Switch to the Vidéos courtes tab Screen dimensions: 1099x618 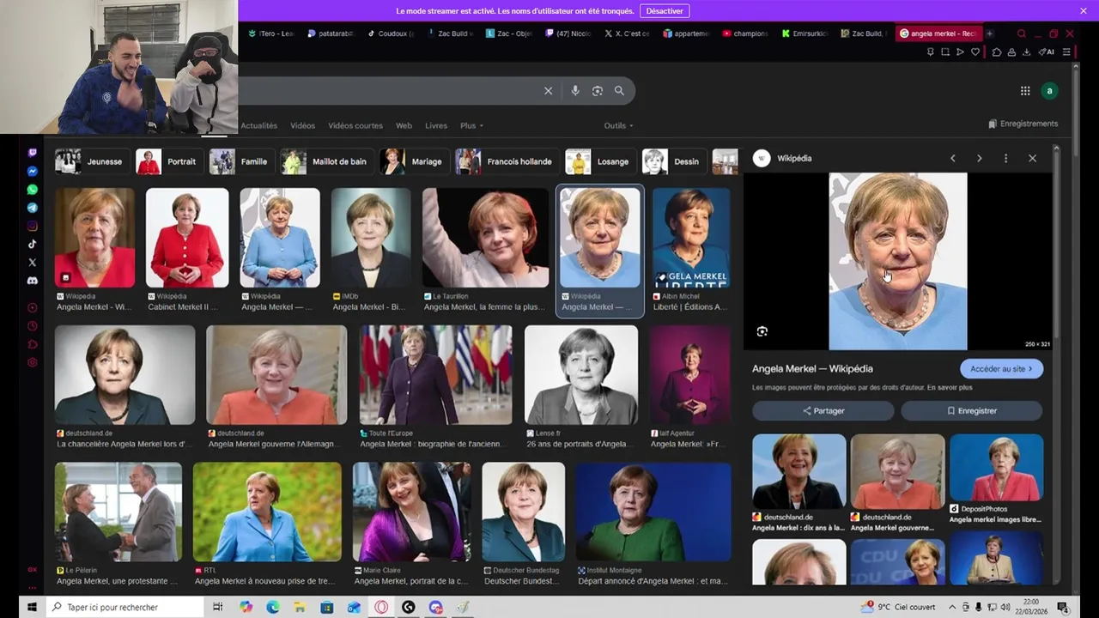click(355, 125)
